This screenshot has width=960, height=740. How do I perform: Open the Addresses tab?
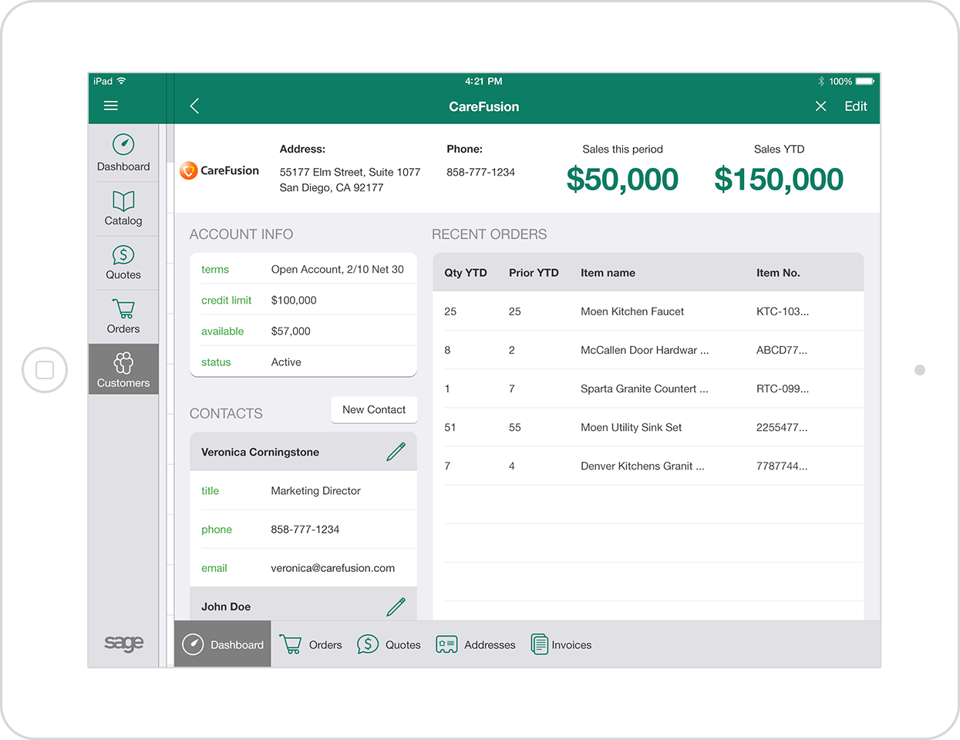[x=476, y=644]
